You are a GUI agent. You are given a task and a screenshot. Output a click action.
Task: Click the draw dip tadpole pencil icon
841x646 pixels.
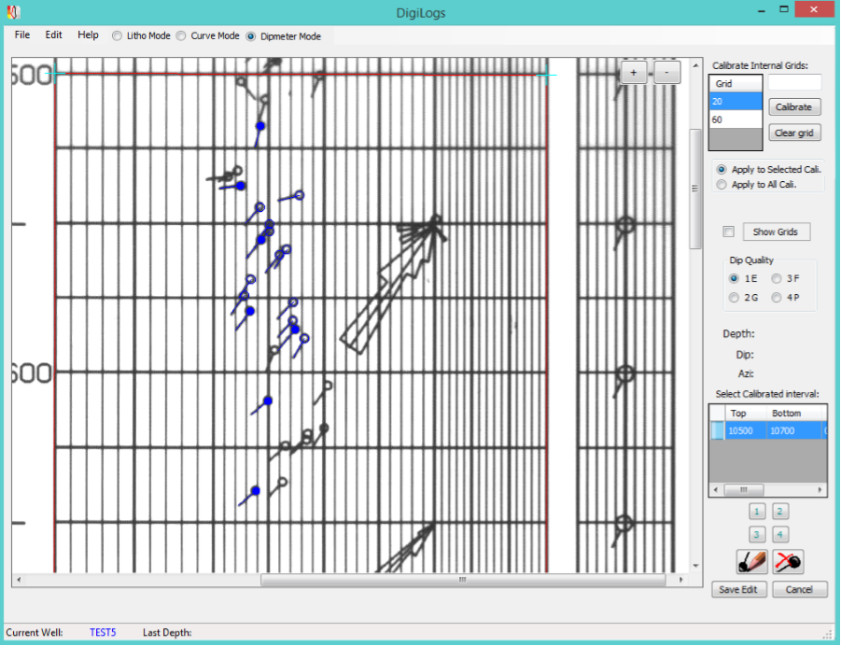pyautogui.click(x=752, y=561)
